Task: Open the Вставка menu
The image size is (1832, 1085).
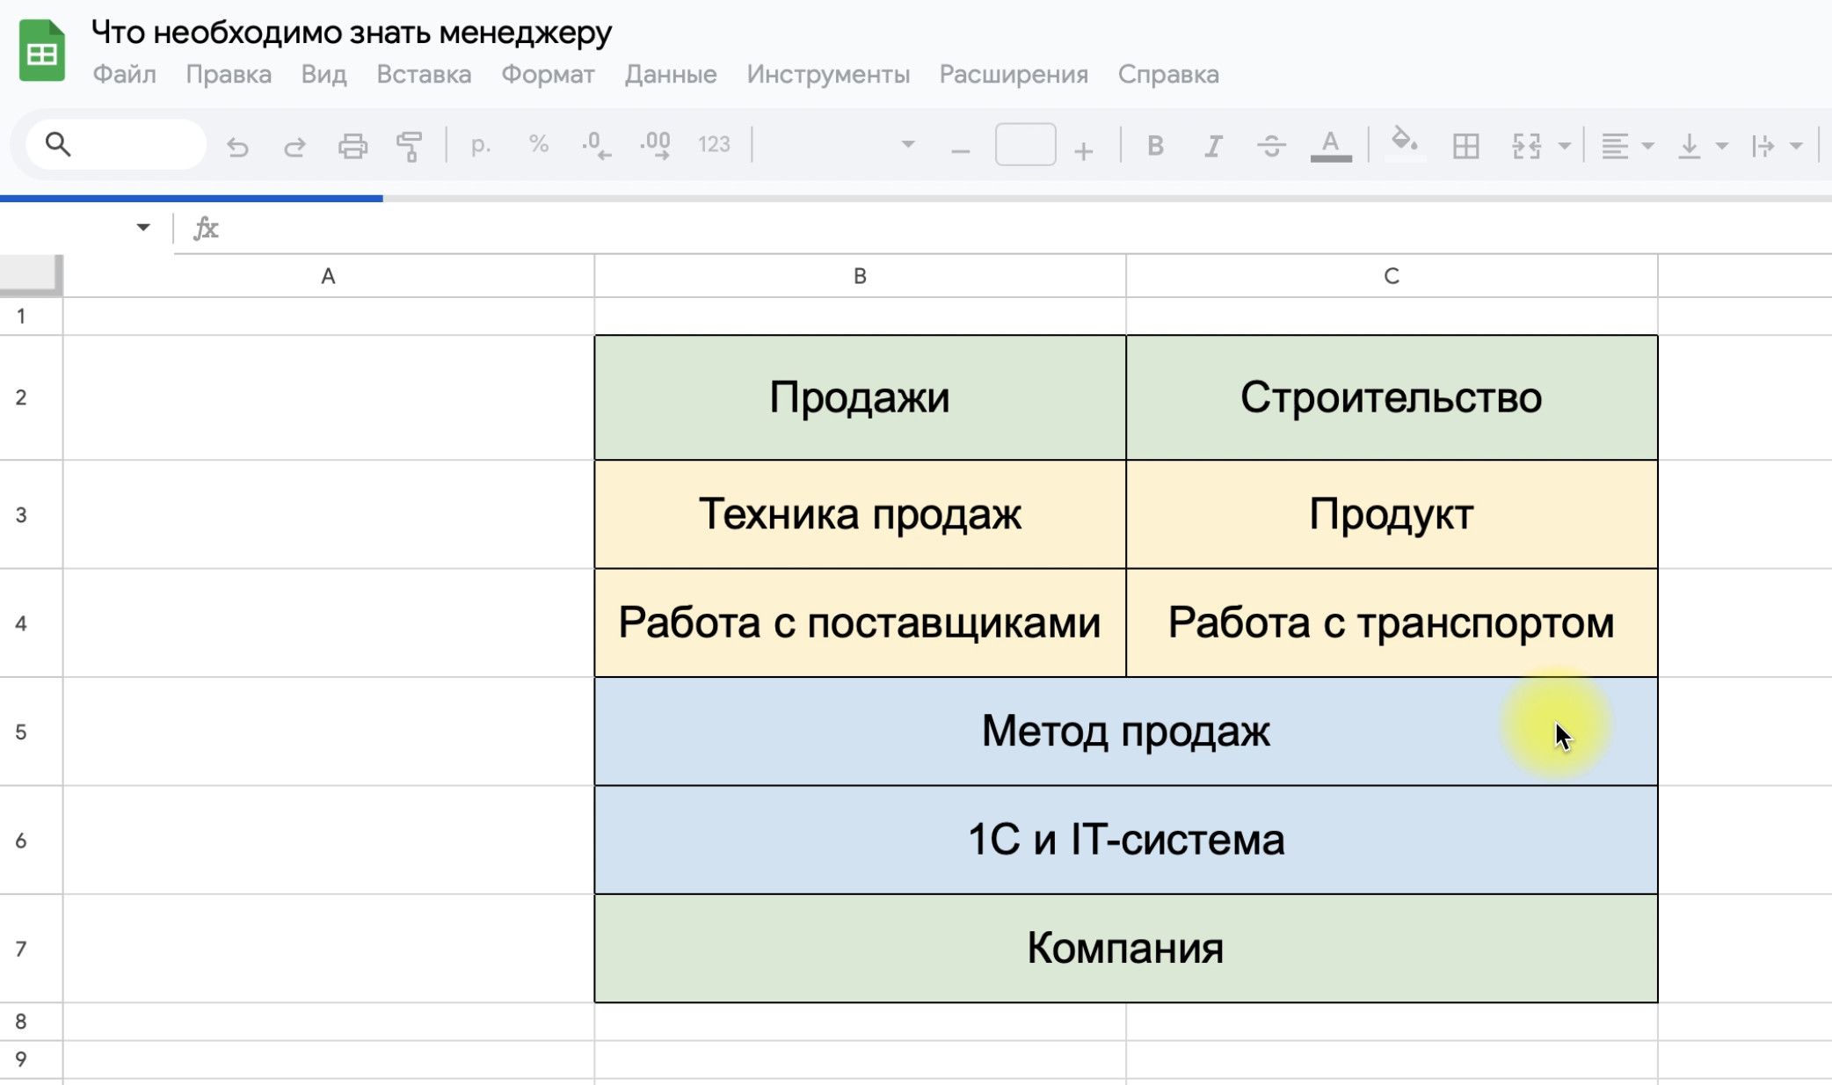Action: pos(424,75)
